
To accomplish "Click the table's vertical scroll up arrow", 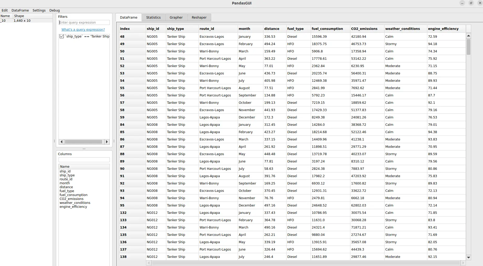I will [x=469, y=36].
